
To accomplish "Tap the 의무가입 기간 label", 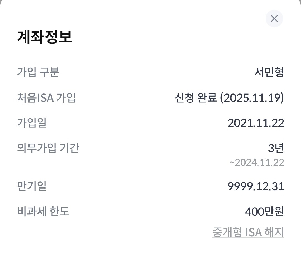I will click(x=48, y=148).
